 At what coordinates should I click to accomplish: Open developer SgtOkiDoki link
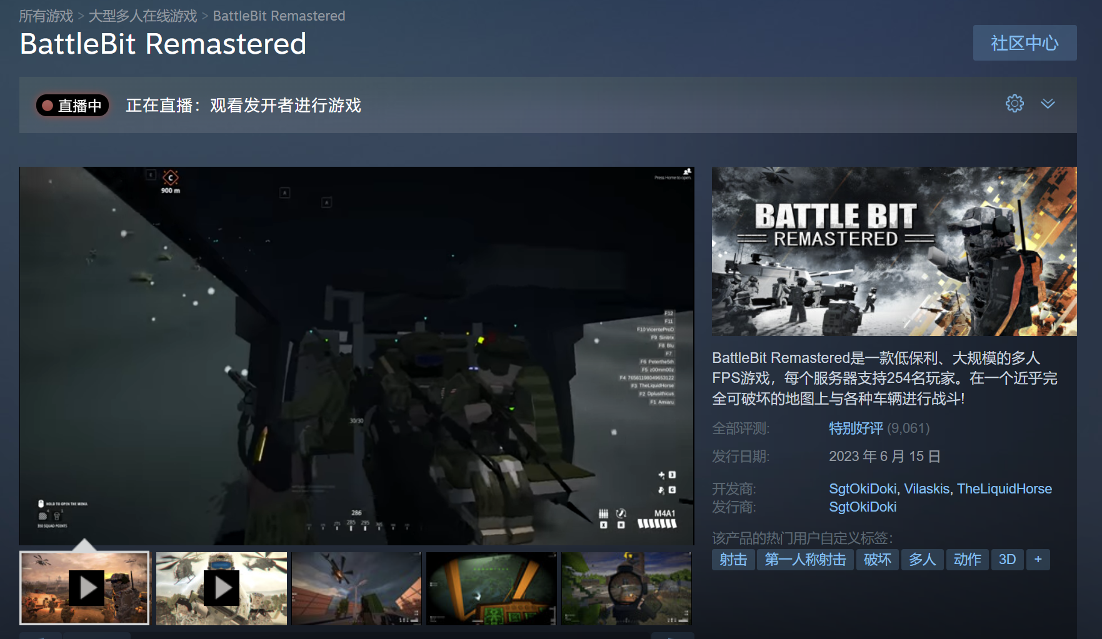(863, 489)
